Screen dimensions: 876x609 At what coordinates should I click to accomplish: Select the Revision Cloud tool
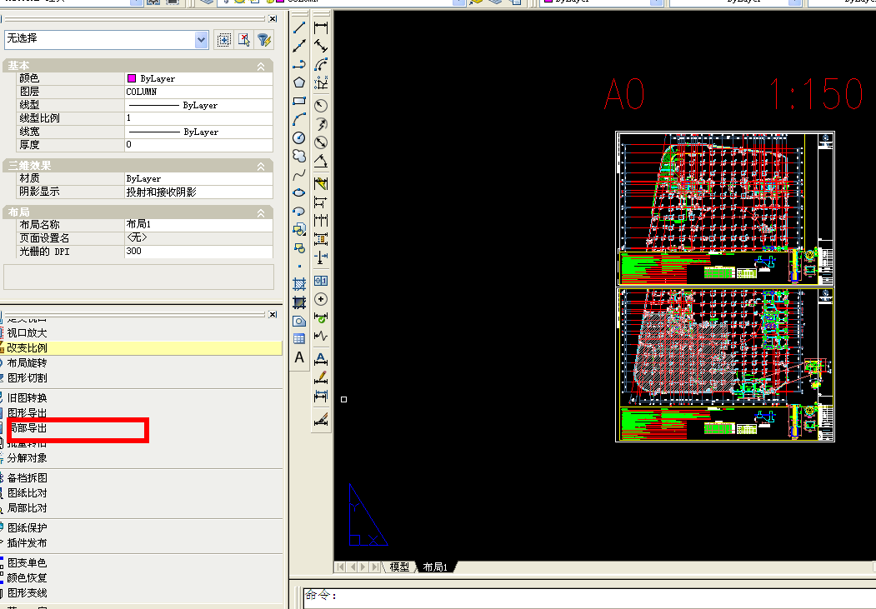299,156
